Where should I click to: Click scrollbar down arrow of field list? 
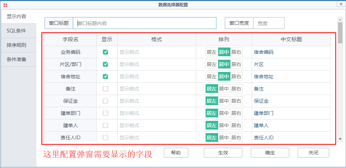[x=340, y=139]
